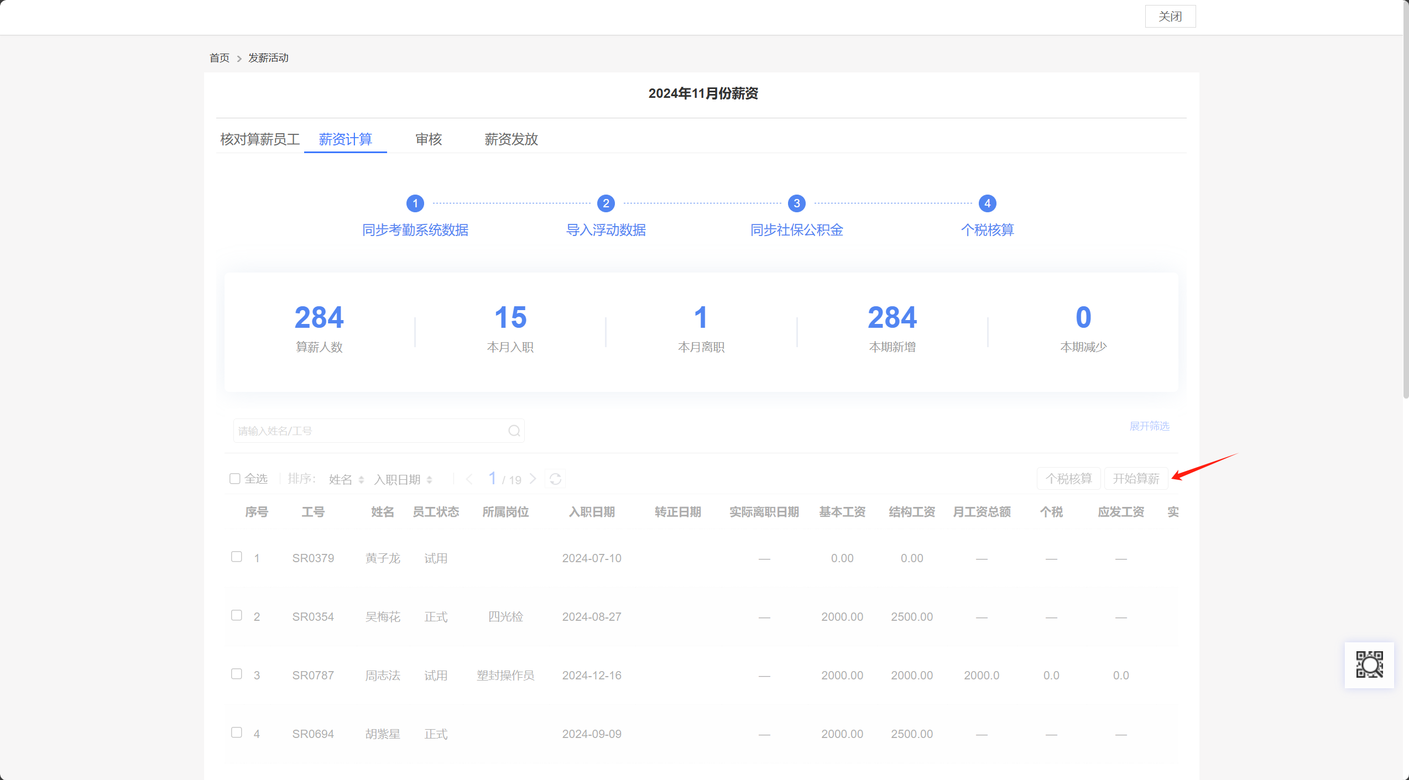Sort list by 入职日期 arrows

tap(429, 480)
